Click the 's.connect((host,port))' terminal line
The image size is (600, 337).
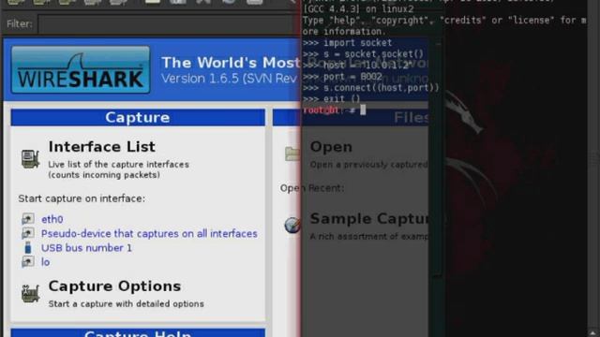(370, 88)
